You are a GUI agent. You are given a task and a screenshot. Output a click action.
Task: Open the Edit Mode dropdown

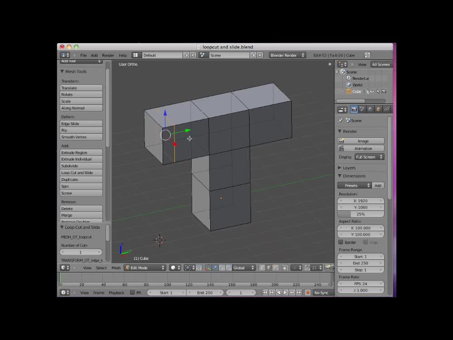(145, 268)
